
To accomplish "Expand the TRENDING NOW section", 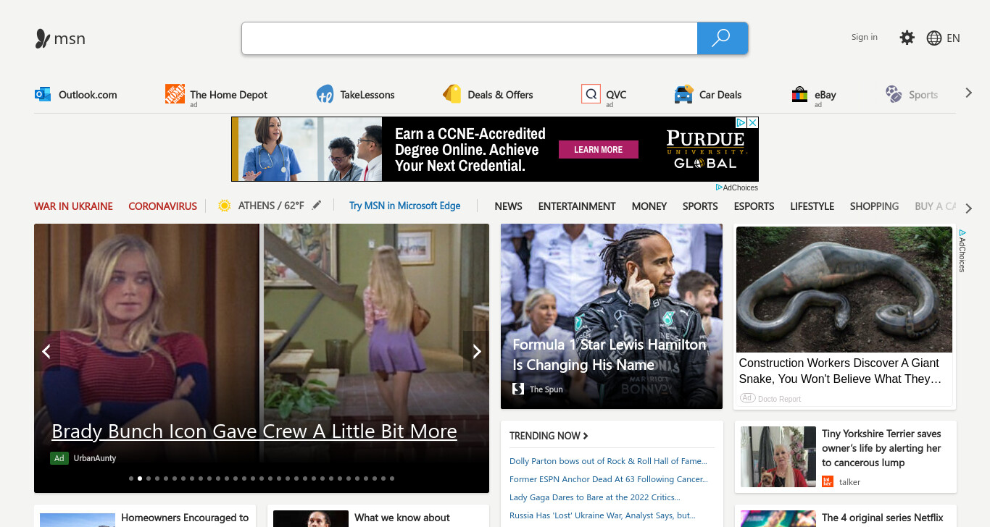I will (549, 436).
